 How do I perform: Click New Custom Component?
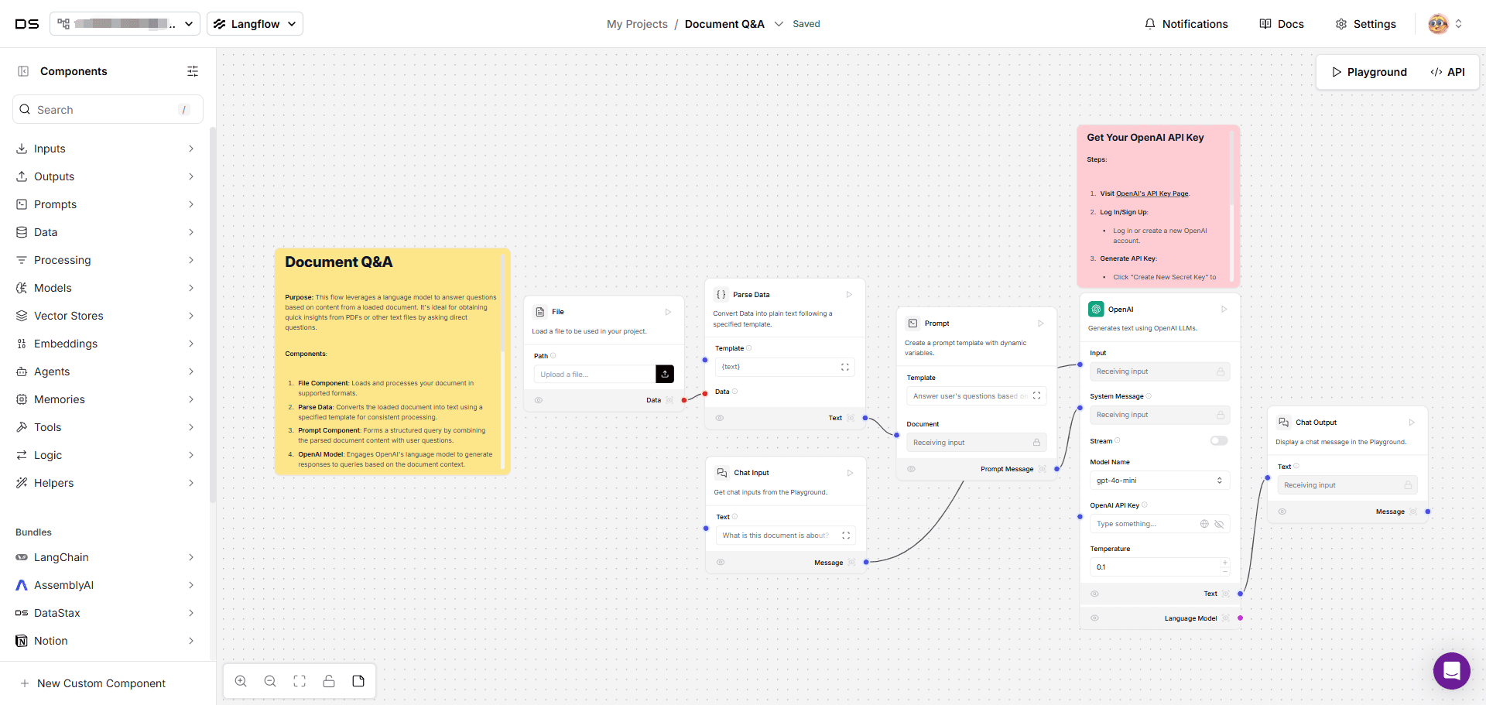[x=92, y=683]
